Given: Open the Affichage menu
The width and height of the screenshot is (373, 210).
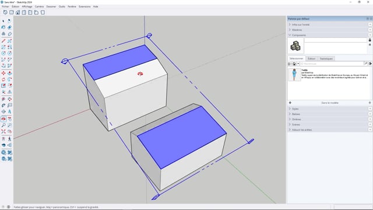Looking at the screenshot, I should pos(27,6).
